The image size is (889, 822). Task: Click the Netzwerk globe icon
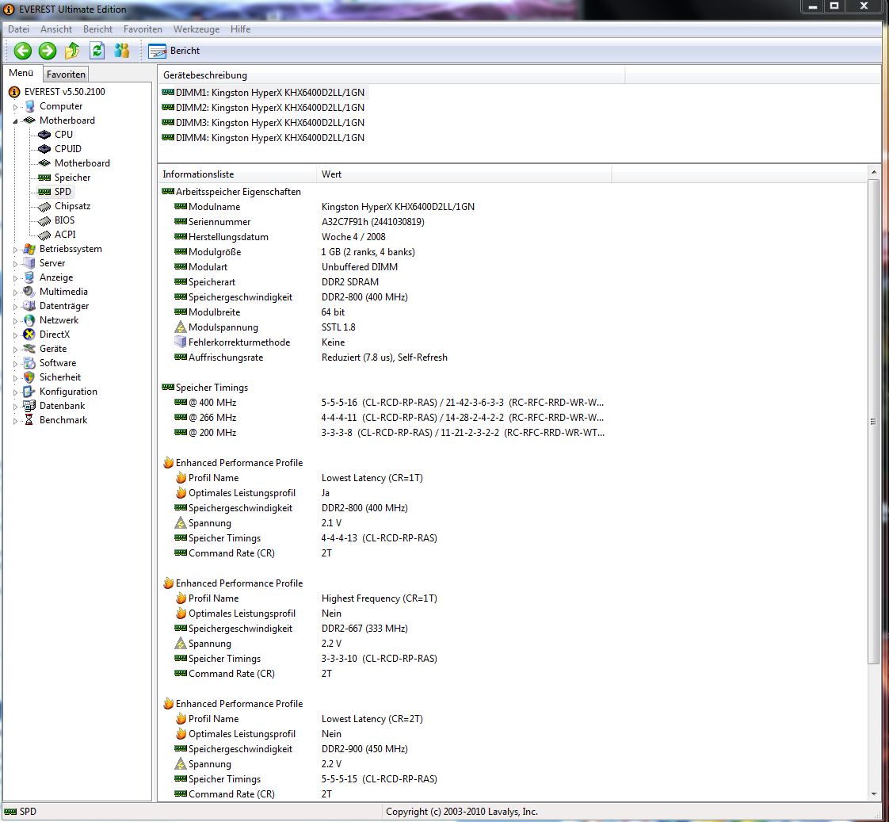tap(29, 320)
